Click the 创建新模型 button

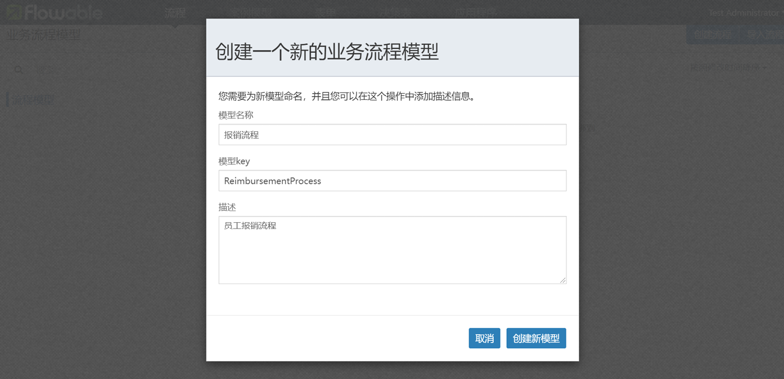pyautogui.click(x=536, y=339)
